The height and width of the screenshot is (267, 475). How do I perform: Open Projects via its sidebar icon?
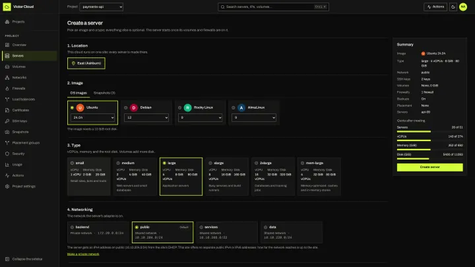(7, 22)
